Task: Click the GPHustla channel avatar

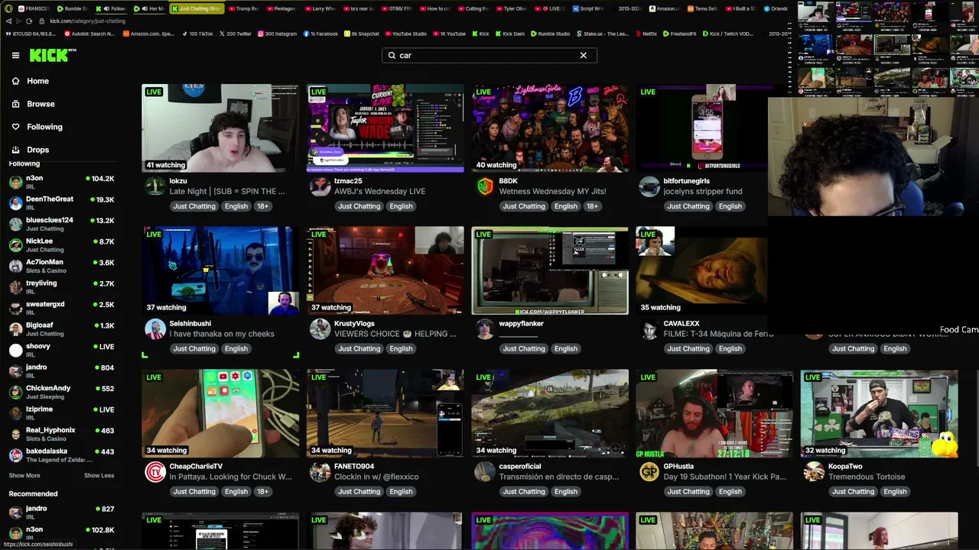Action: click(x=649, y=472)
